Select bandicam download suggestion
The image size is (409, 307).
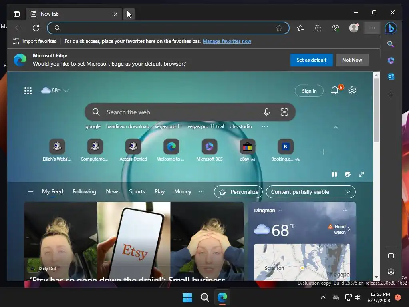click(127, 126)
